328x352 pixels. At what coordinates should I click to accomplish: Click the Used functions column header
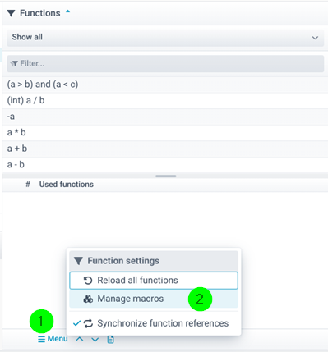[x=67, y=185]
